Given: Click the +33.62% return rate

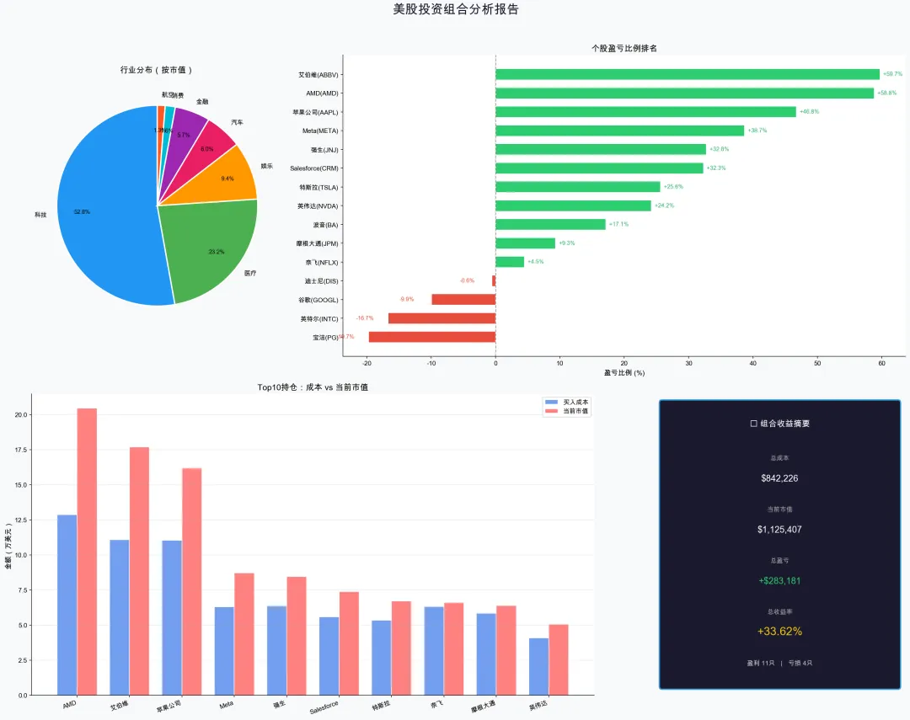Looking at the screenshot, I should (x=779, y=632).
